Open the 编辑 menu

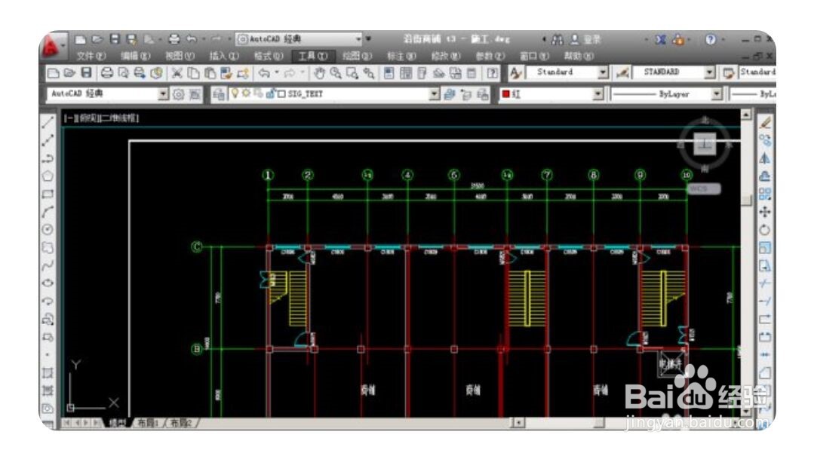click(136, 56)
